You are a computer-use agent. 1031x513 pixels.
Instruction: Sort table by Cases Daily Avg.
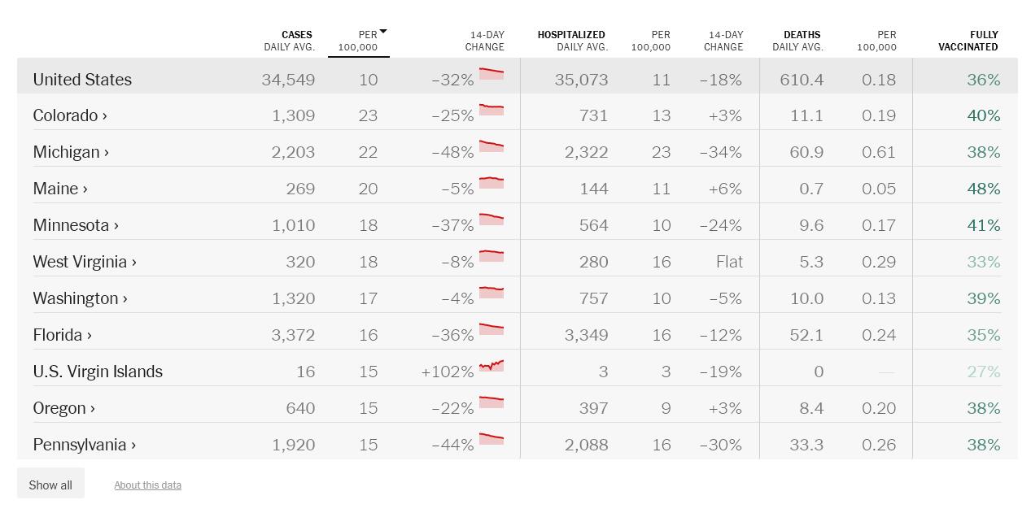[x=289, y=41]
